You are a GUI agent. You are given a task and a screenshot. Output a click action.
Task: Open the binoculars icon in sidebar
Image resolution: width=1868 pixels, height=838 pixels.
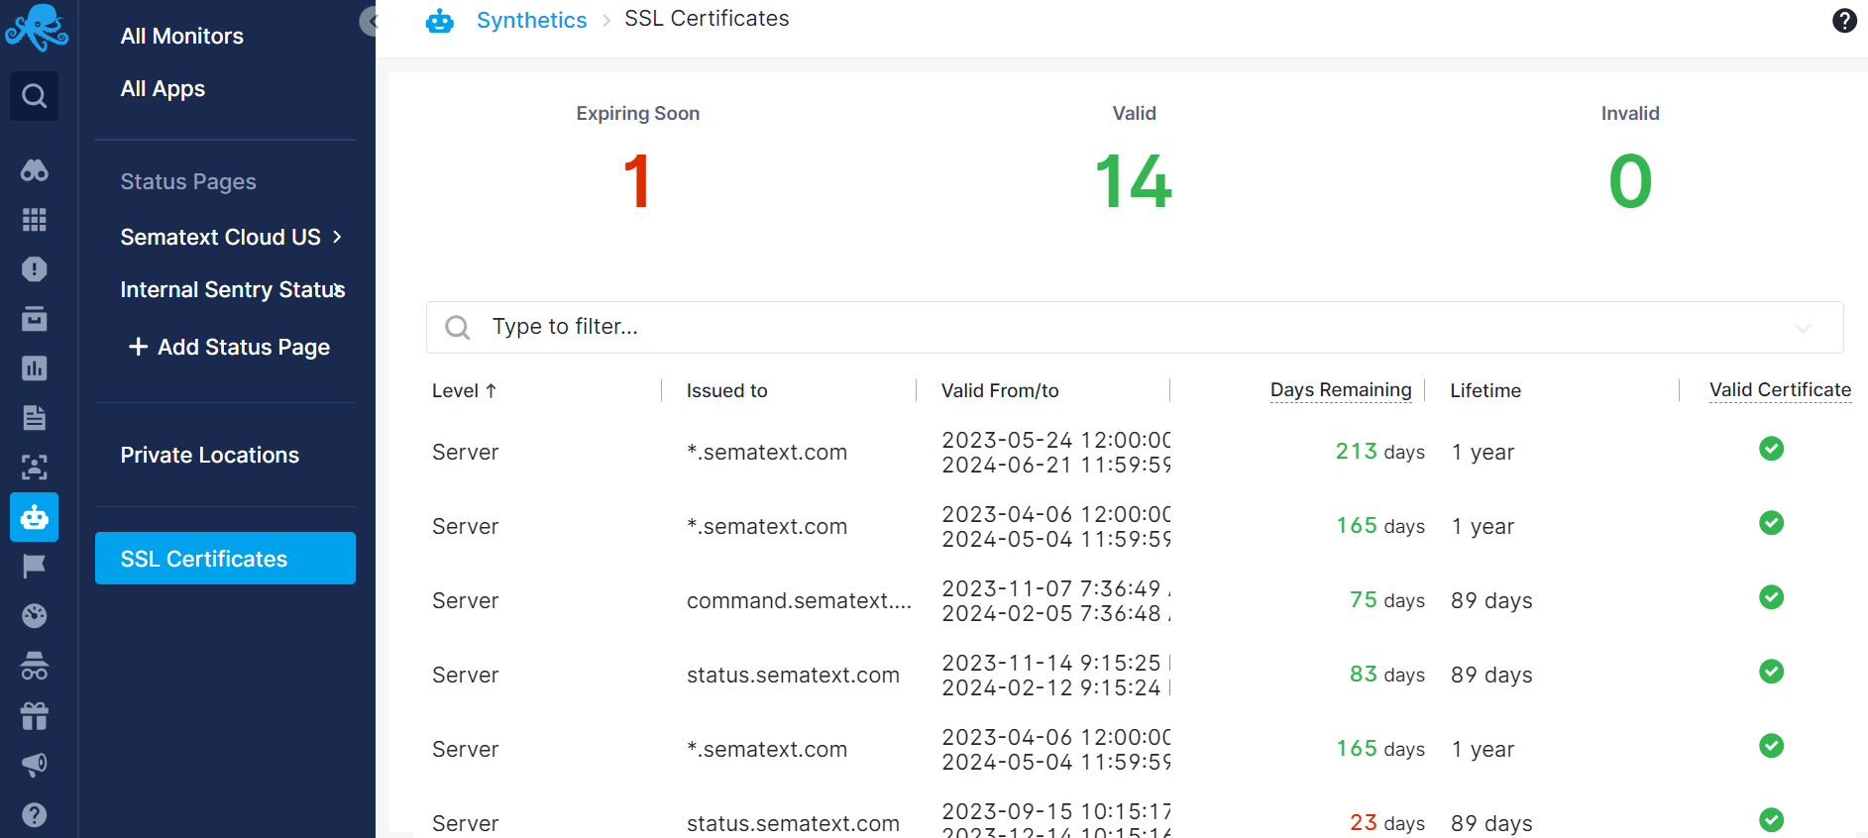(x=35, y=170)
